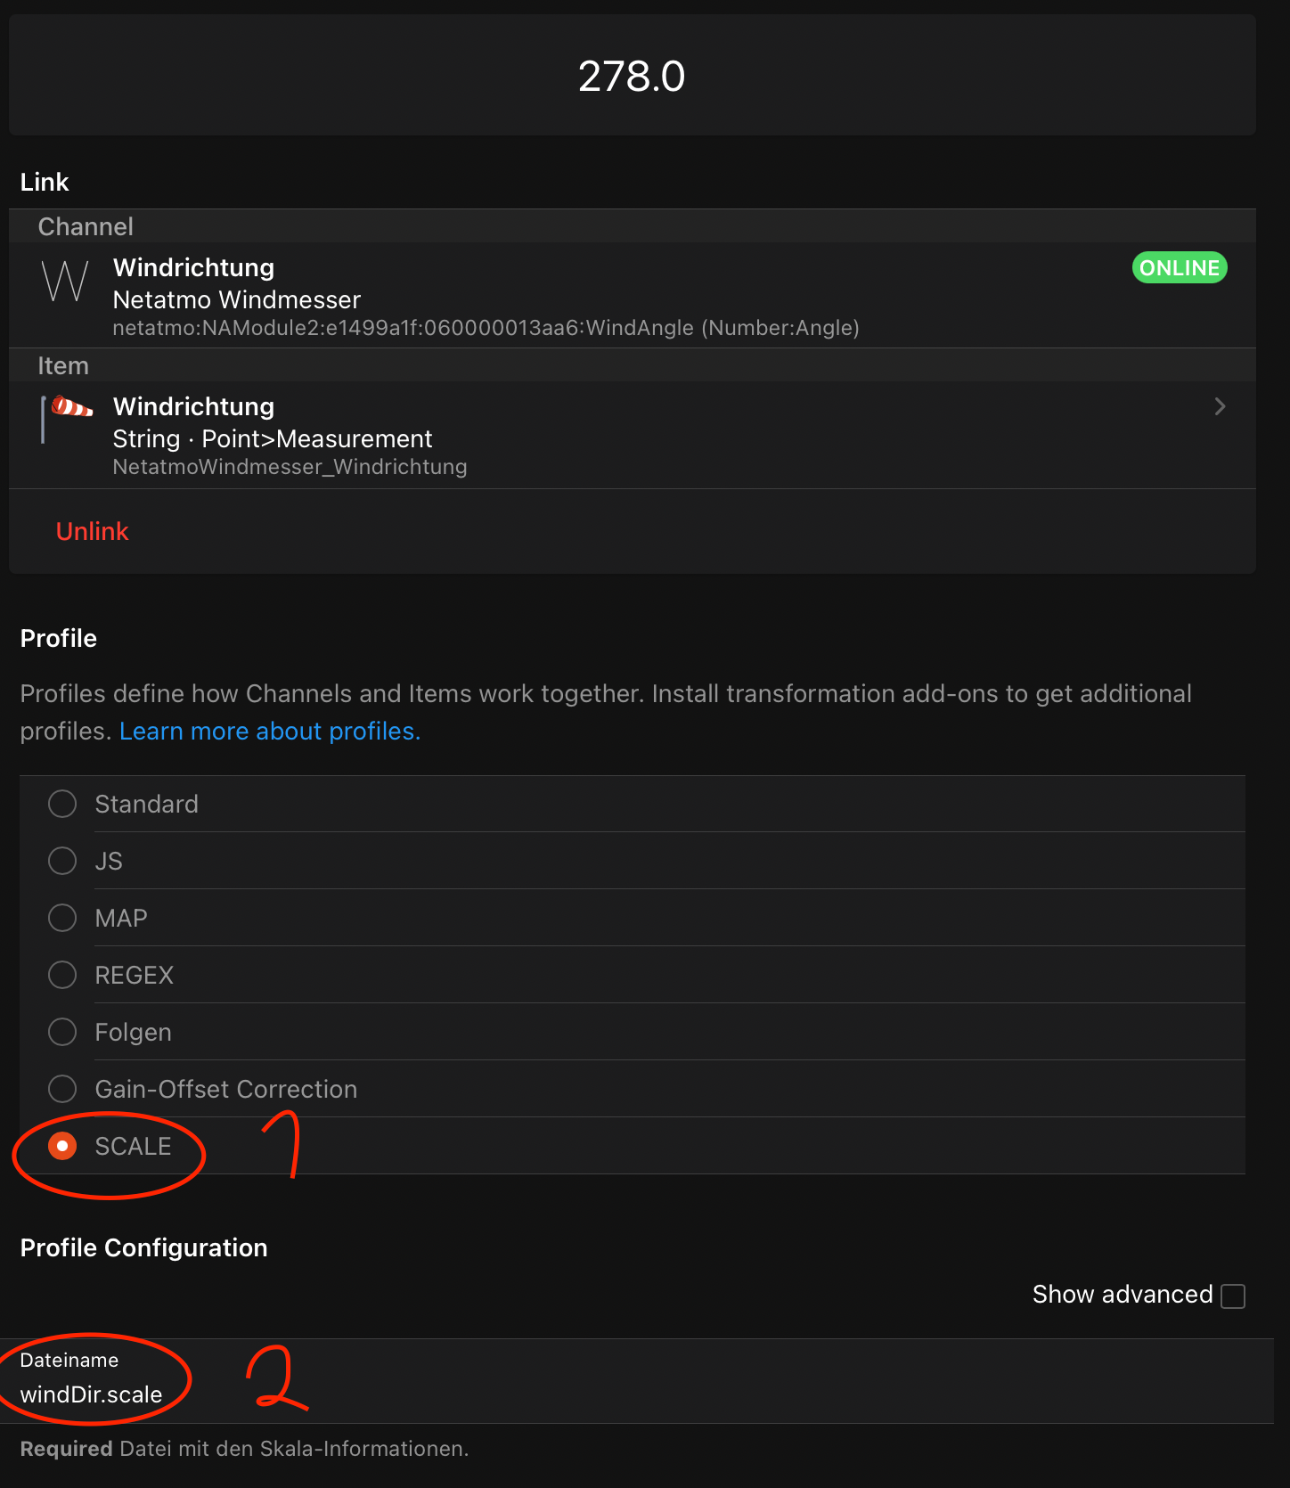Screen dimensions: 1290x1488
Task: Open the Learn more about profiles link
Action: (269, 732)
